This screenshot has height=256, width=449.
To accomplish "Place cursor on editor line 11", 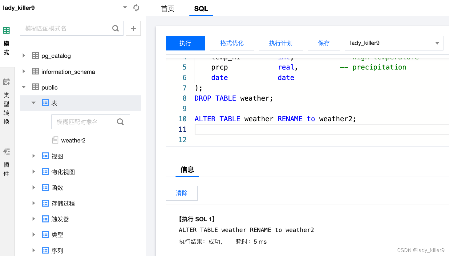I will [322, 130].
